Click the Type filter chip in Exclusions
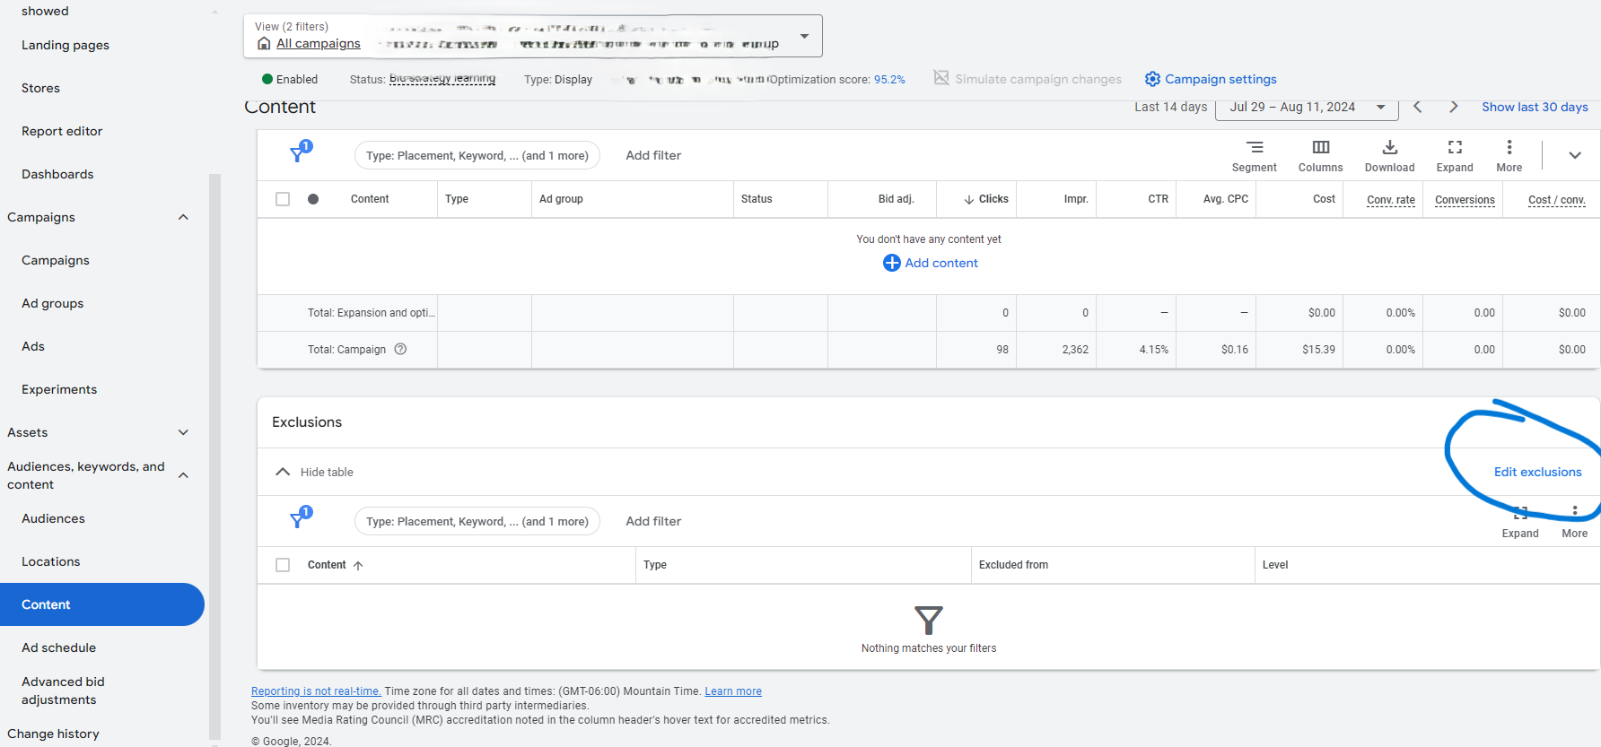1601x747 pixels. point(477,521)
